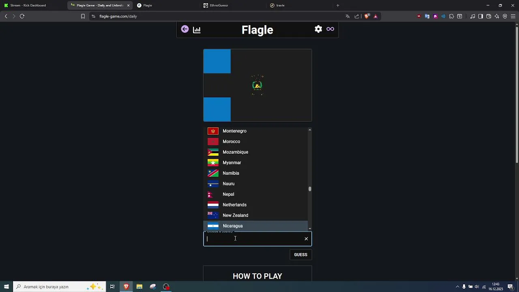
Task: Choose Nauru option
Action: click(x=255, y=184)
